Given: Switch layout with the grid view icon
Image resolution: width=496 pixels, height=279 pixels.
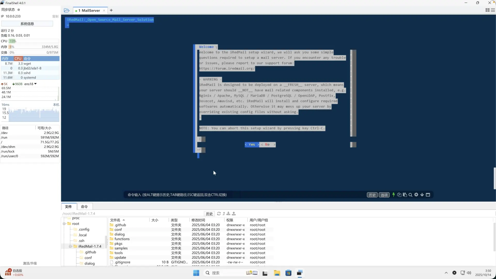Looking at the screenshot, I should [x=487, y=10].
